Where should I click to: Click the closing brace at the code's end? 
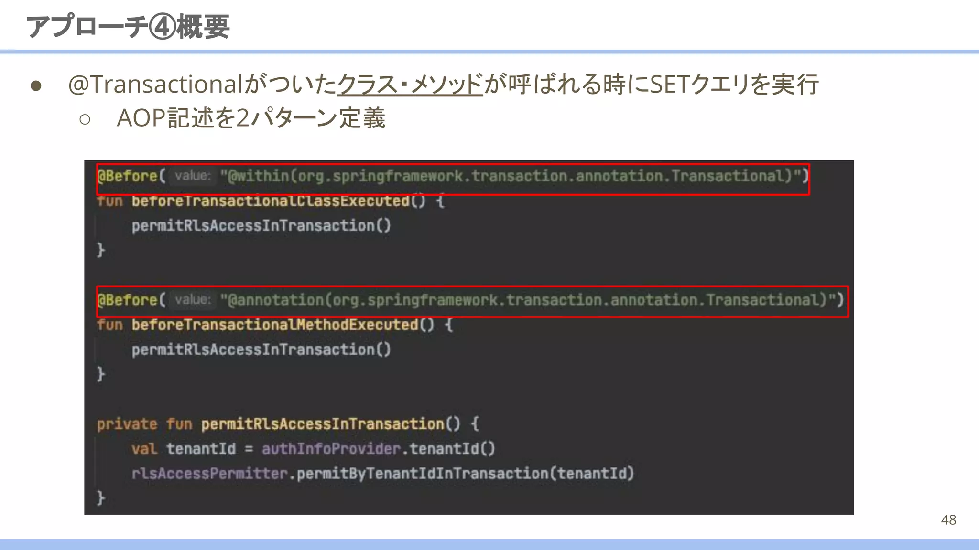coord(100,498)
